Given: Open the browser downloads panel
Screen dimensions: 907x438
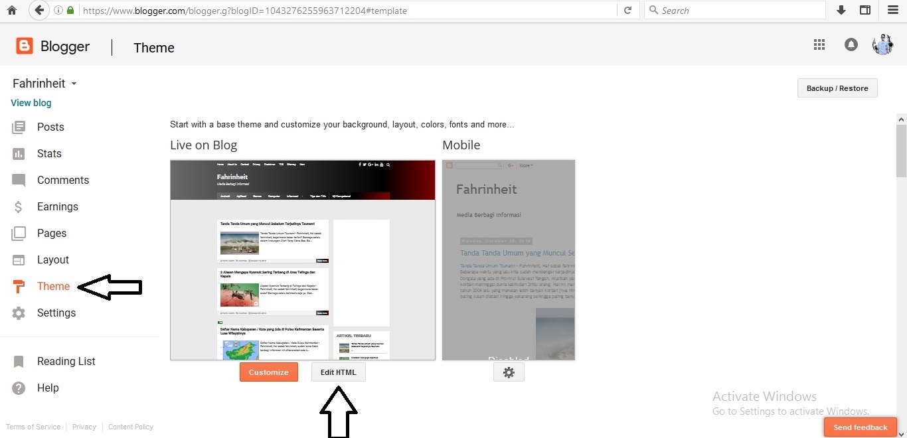Looking at the screenshot, I should (841, 10).
